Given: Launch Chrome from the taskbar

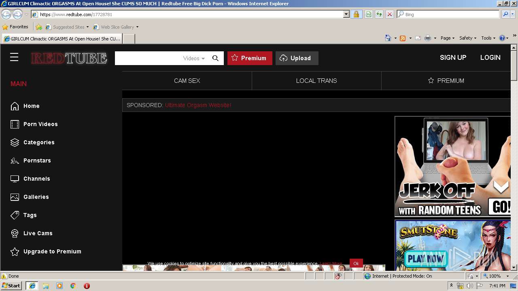Looking at the screenshot, I should (73, 286).
